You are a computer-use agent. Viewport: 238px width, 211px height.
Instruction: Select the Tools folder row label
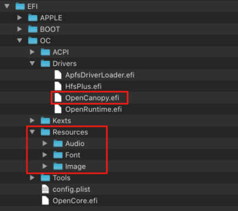tap(62, 178)
